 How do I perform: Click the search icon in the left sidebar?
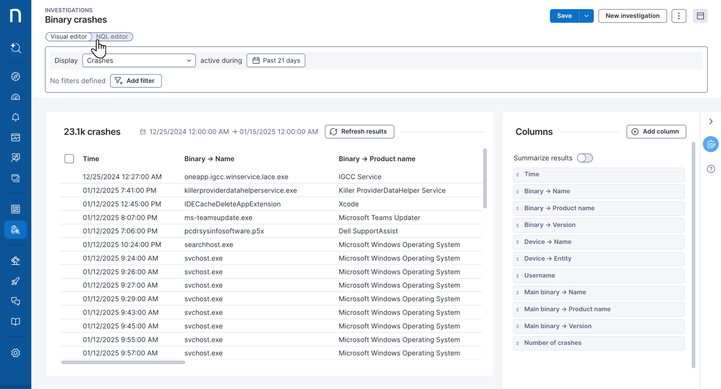click(15, 48)
